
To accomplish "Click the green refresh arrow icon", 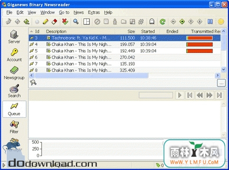I will pyautogui.click(x=163, y=22).
